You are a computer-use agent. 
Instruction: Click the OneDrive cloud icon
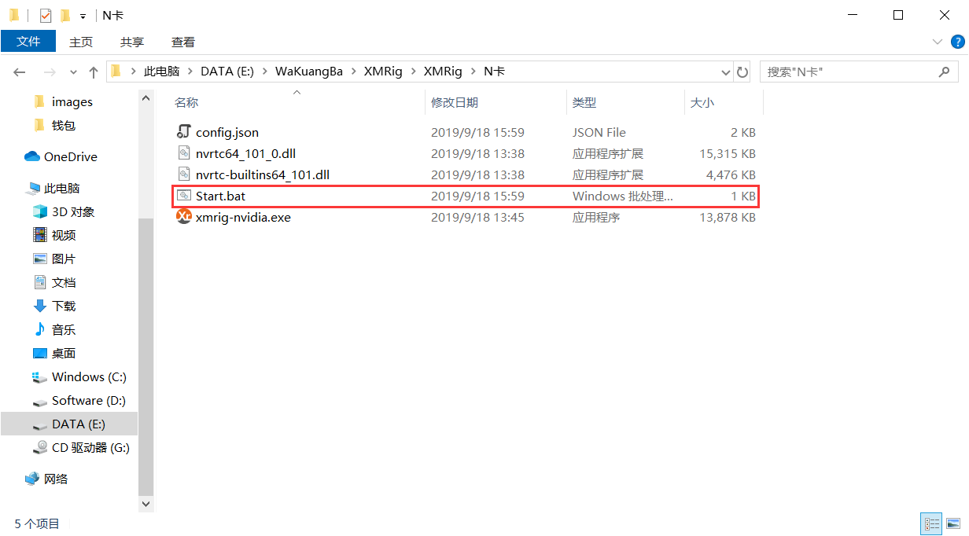[32, 156]
